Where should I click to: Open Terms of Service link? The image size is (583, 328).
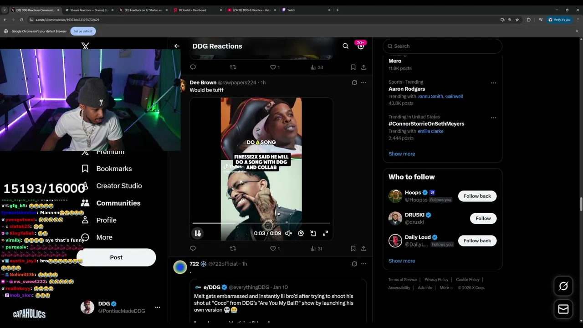click(403, 280)
